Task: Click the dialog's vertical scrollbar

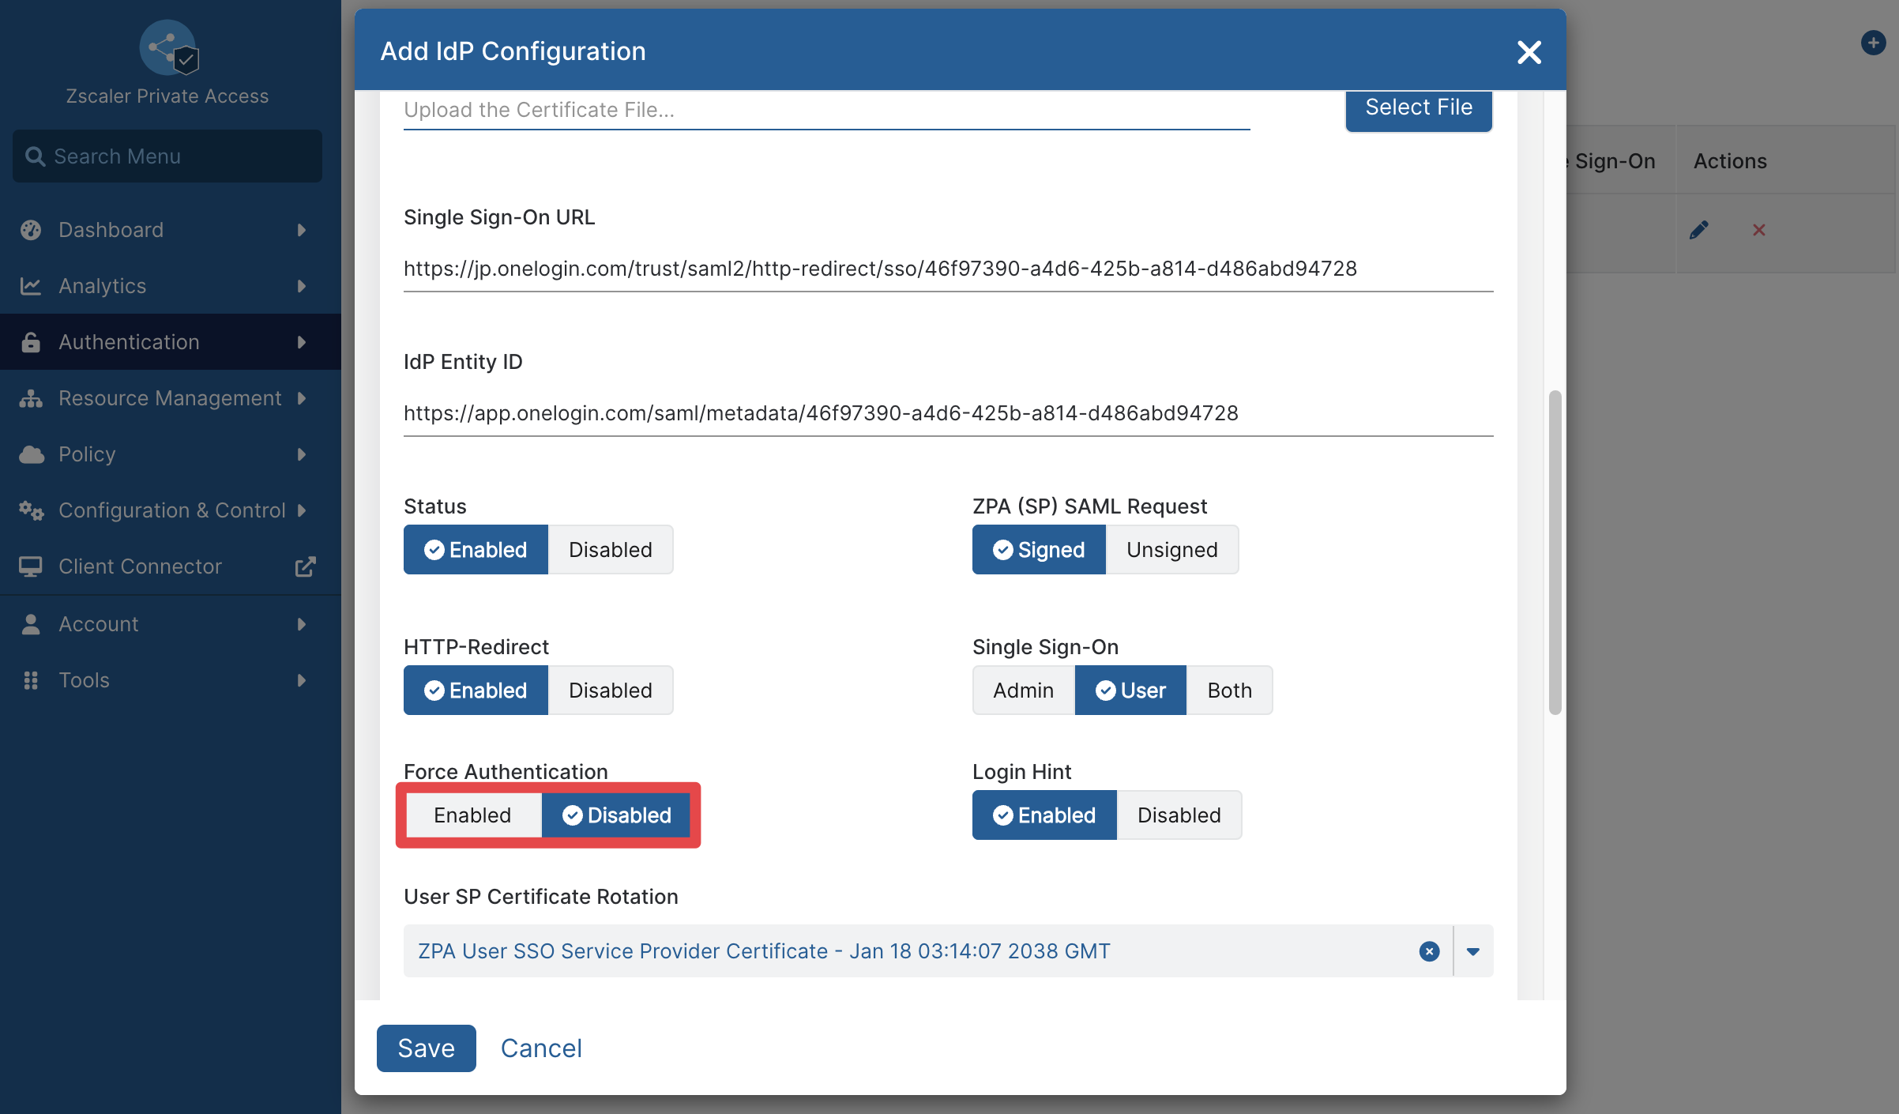Action: [1555, 552]
